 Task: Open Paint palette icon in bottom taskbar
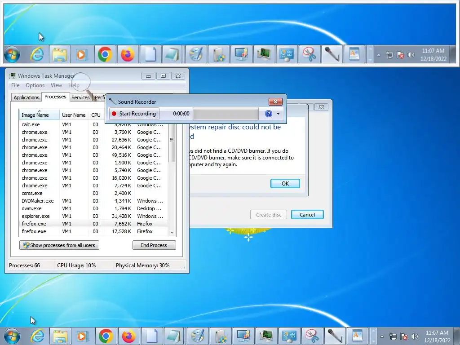tap(198, 336)
